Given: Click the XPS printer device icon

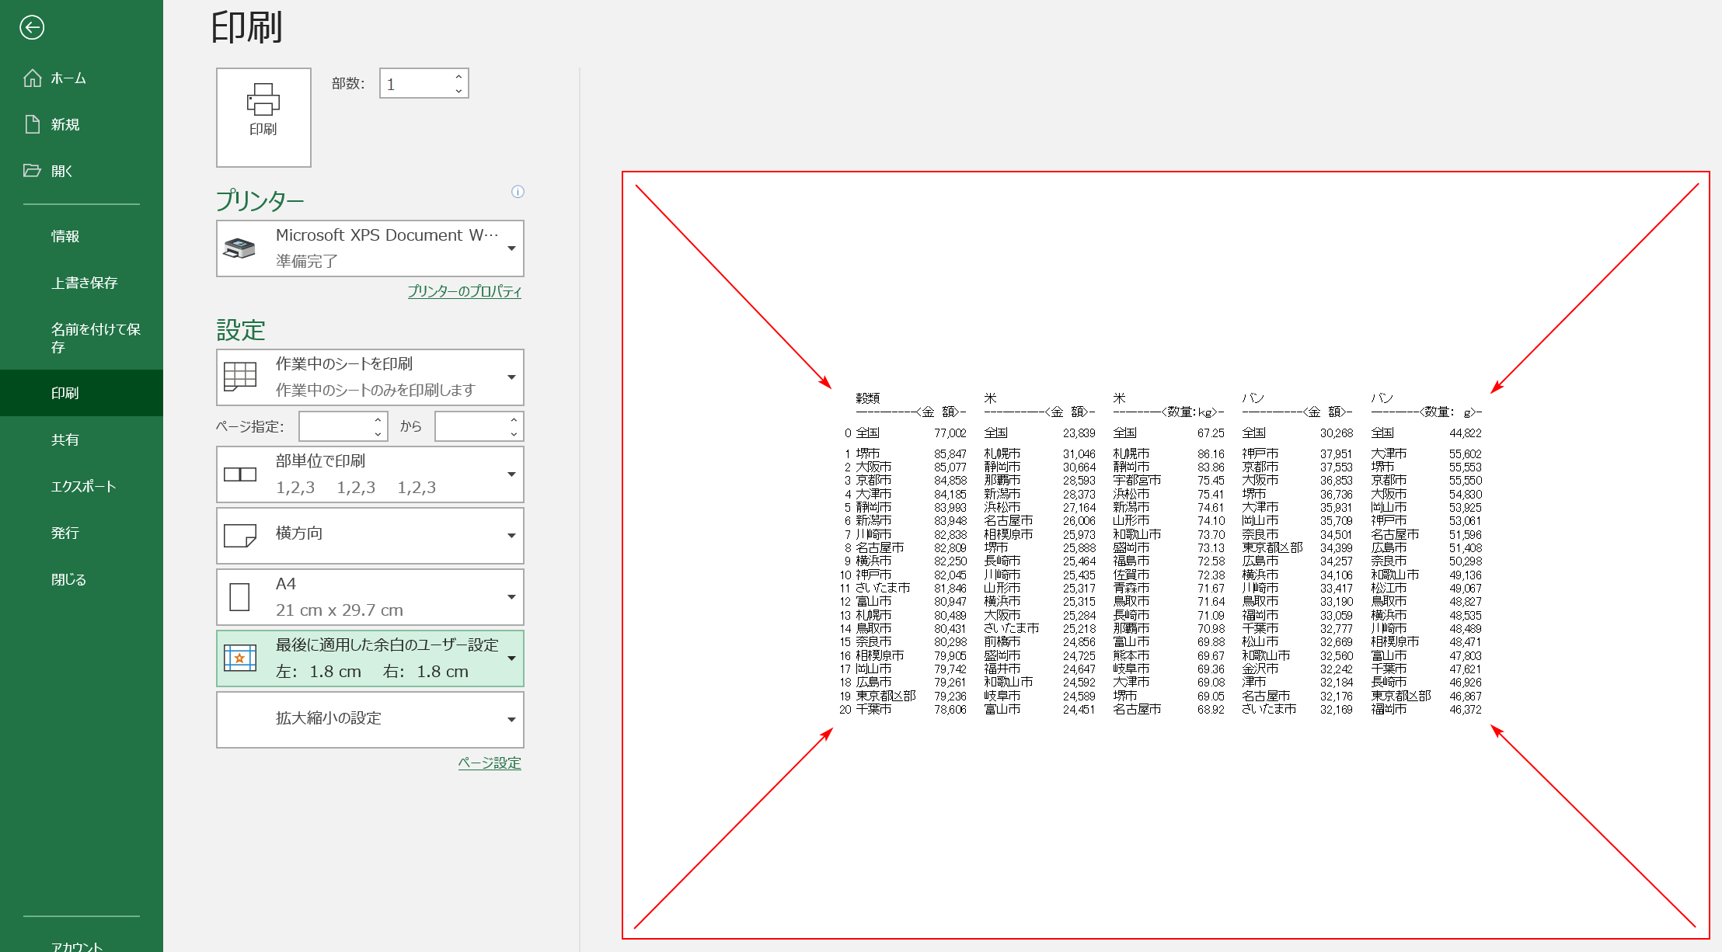Looking at the screenshot, I should (239, 248).
